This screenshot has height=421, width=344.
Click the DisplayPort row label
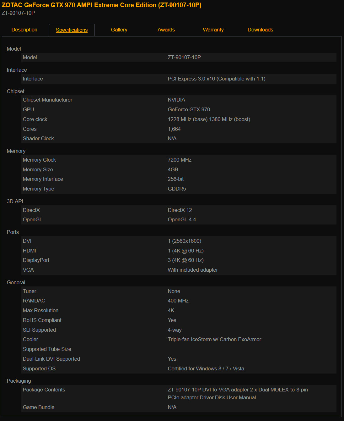(36, 260)
